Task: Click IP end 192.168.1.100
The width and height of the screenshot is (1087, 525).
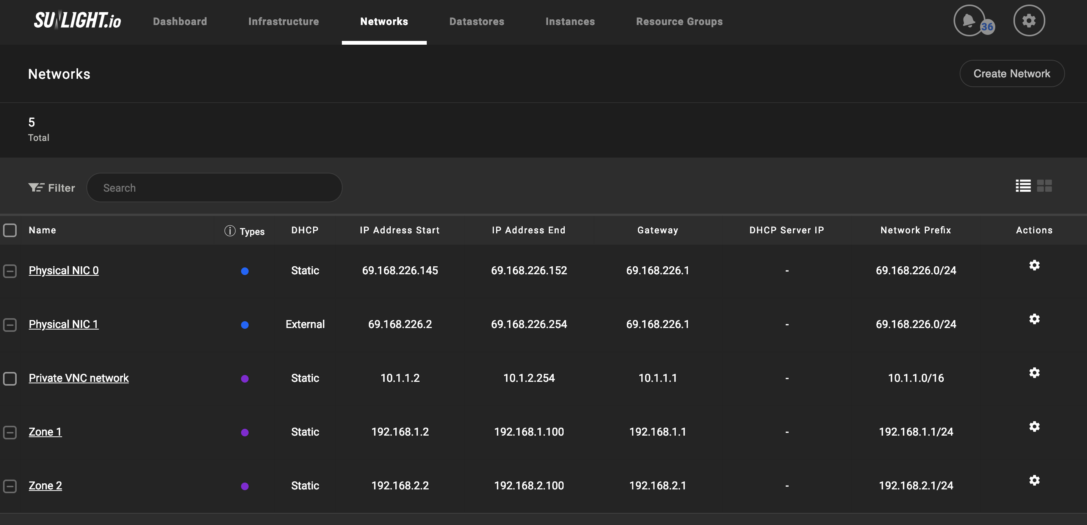Action: (x=529, y=432)
